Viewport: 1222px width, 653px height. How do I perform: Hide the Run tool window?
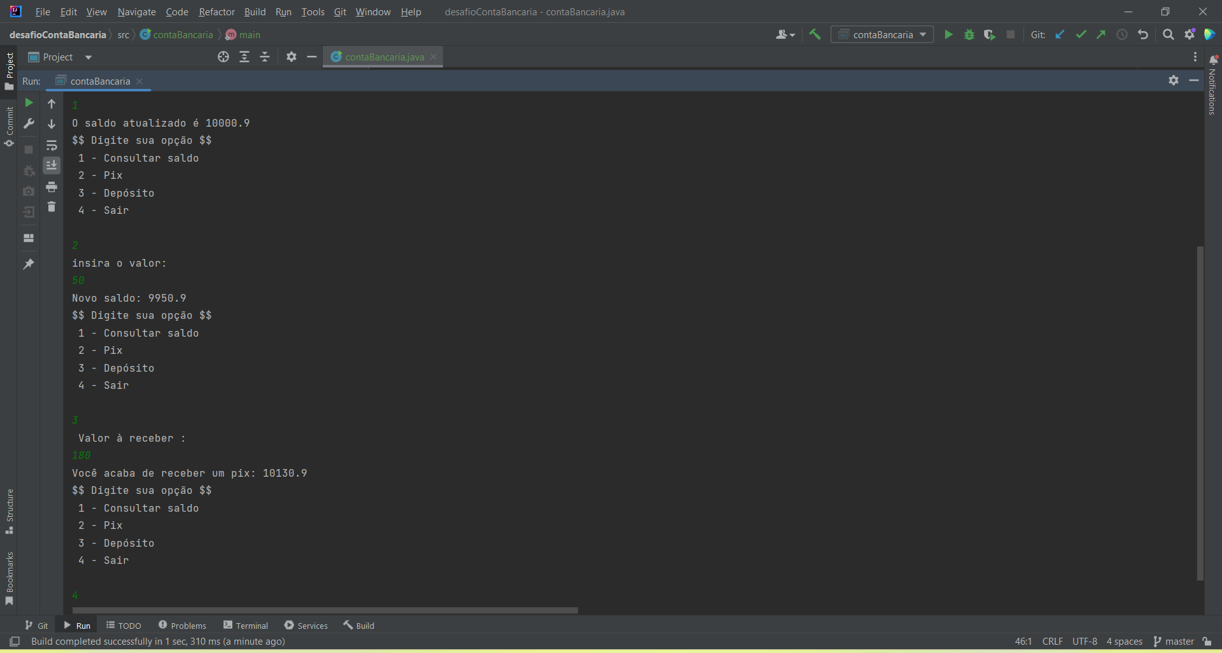pos(1194,80)
